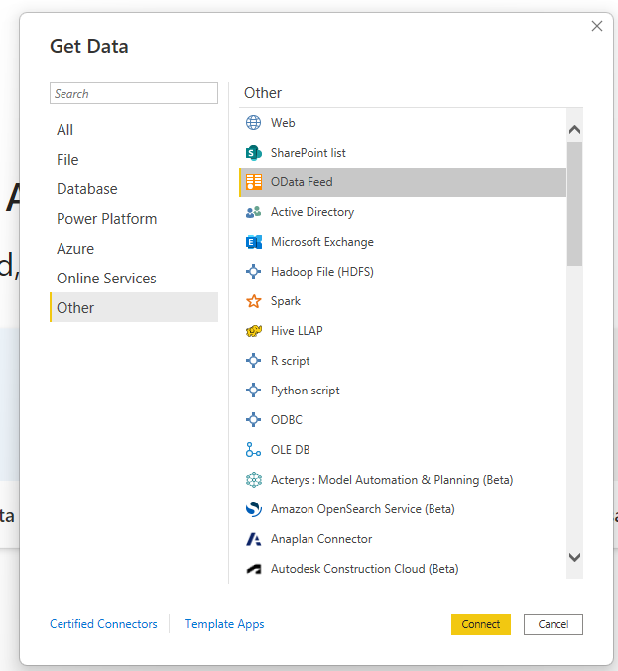Select the Database category
618x671 pixels.
(x=134, y=189)
